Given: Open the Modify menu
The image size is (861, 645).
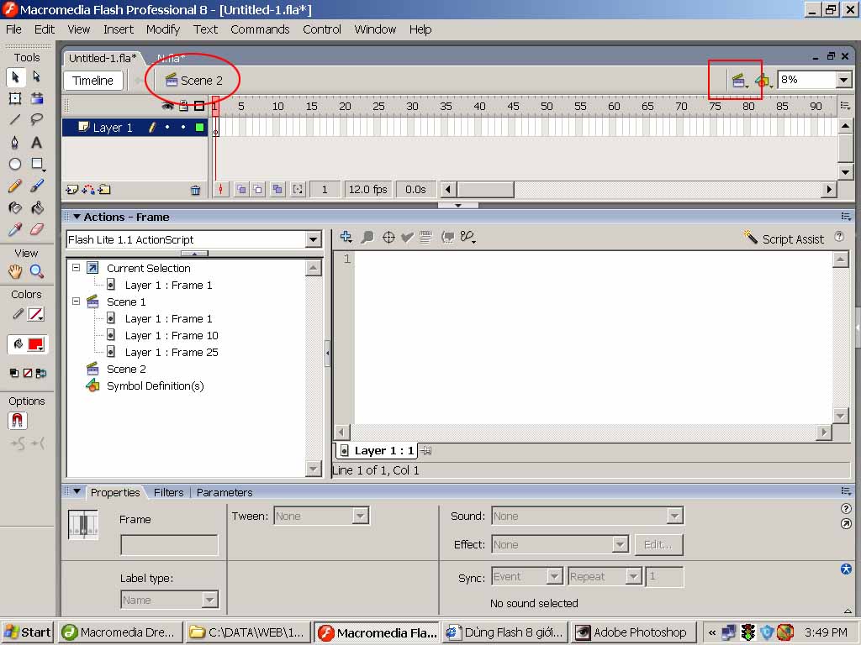Looking at the screenshot, I should pos(162,29).
